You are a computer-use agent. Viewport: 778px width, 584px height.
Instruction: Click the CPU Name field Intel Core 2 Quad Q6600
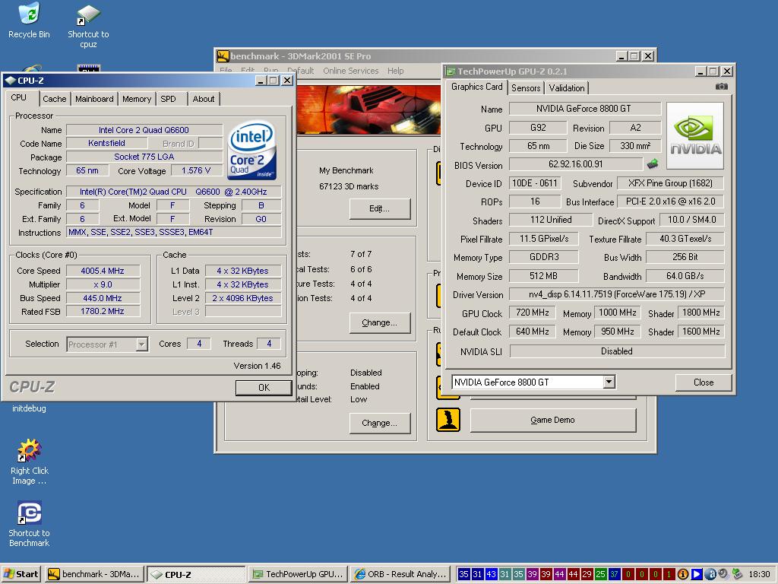[144, 130]
